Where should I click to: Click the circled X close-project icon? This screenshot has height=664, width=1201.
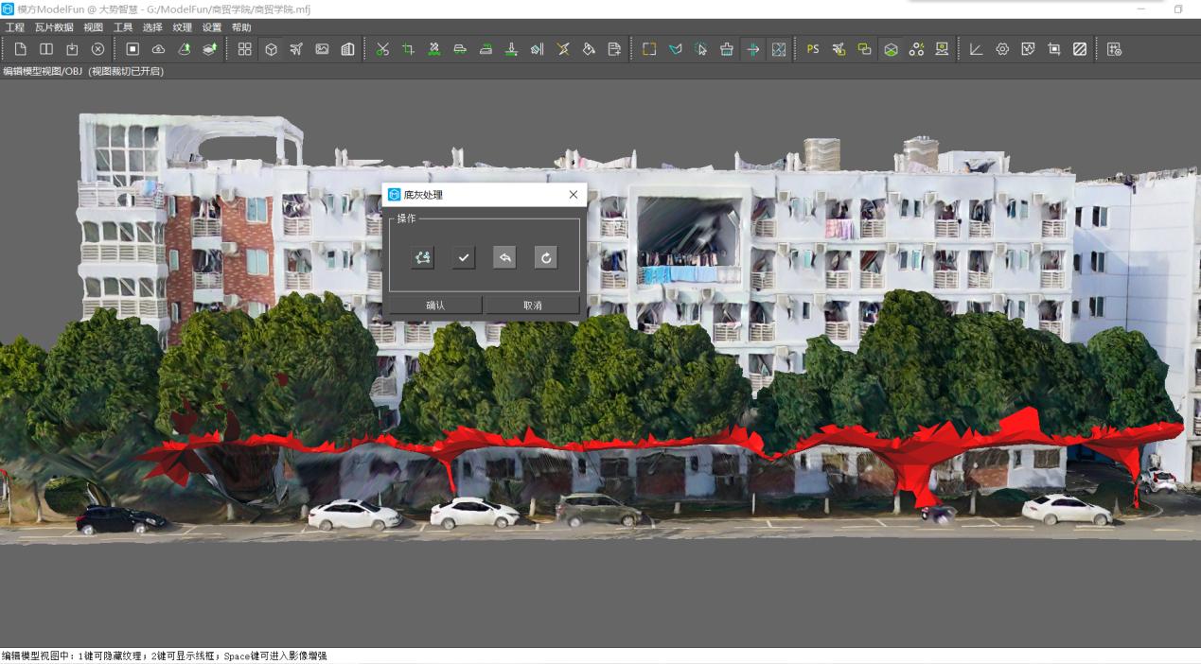[x=97, y=49]
